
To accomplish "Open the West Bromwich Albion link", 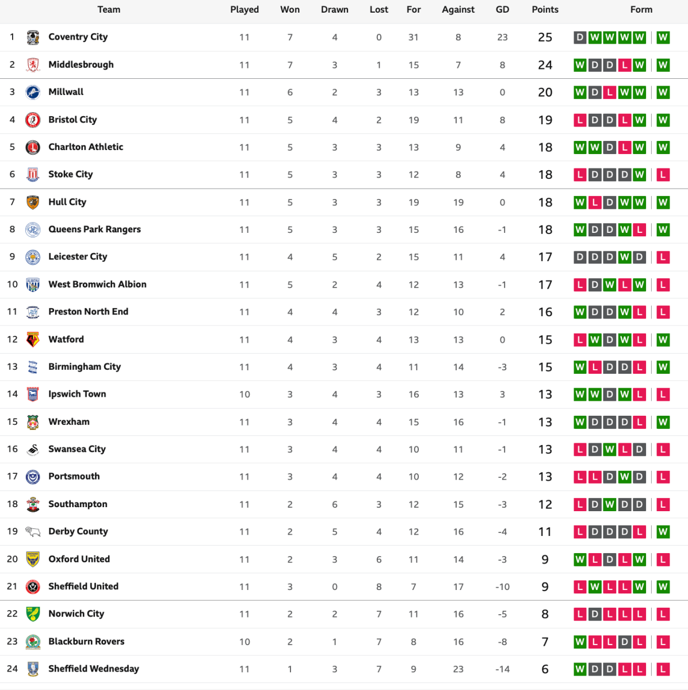I will pos(97,284).
